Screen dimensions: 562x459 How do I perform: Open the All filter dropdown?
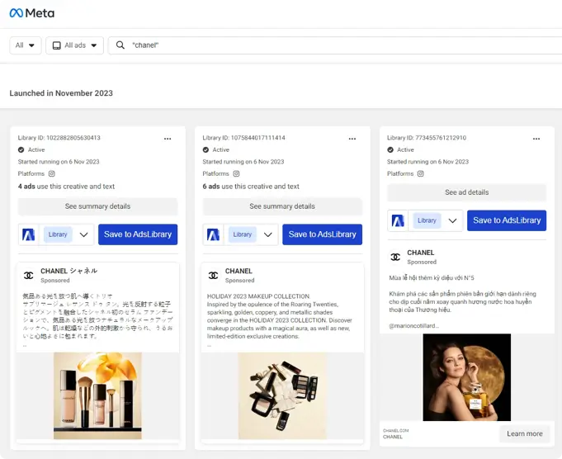tap(25, 45)
